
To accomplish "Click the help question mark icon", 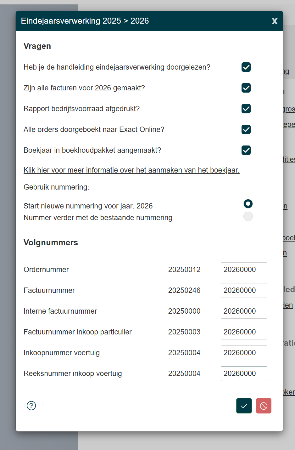I will click(x=31, y=406).
